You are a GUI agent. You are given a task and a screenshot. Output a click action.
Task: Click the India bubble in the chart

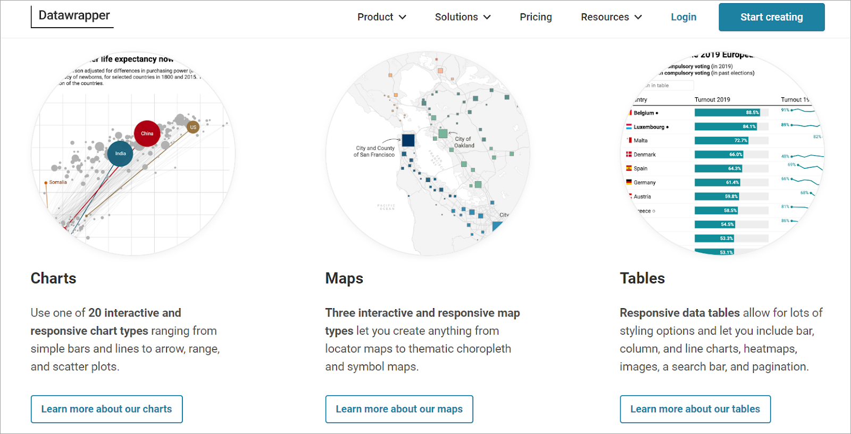(120, 154)
